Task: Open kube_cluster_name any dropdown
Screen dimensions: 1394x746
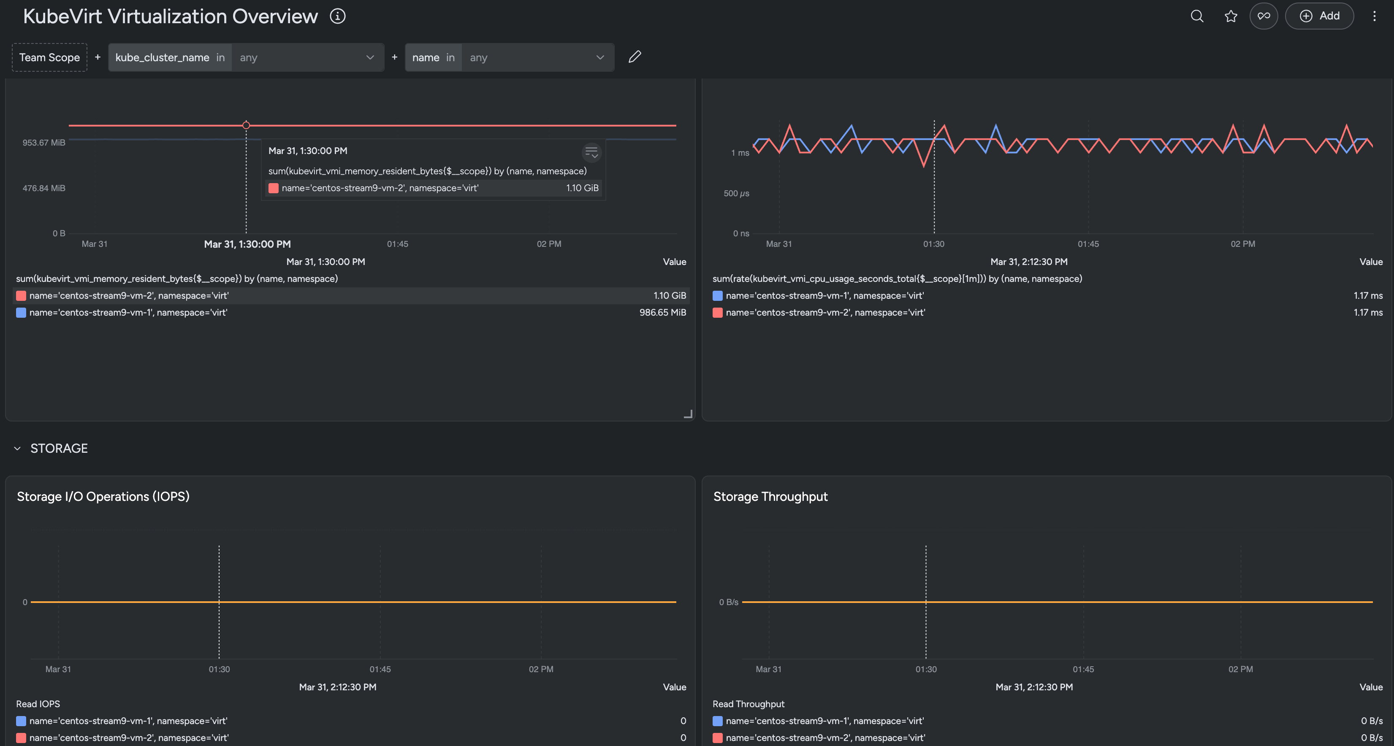Action: point(308,57)
